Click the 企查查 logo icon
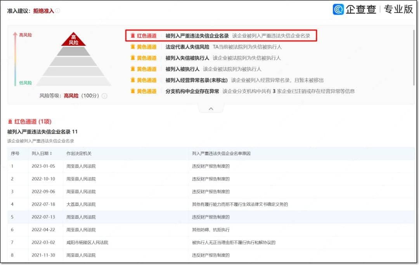The width and height of the screenshot is (419, 265). click(x=338, y=9)
